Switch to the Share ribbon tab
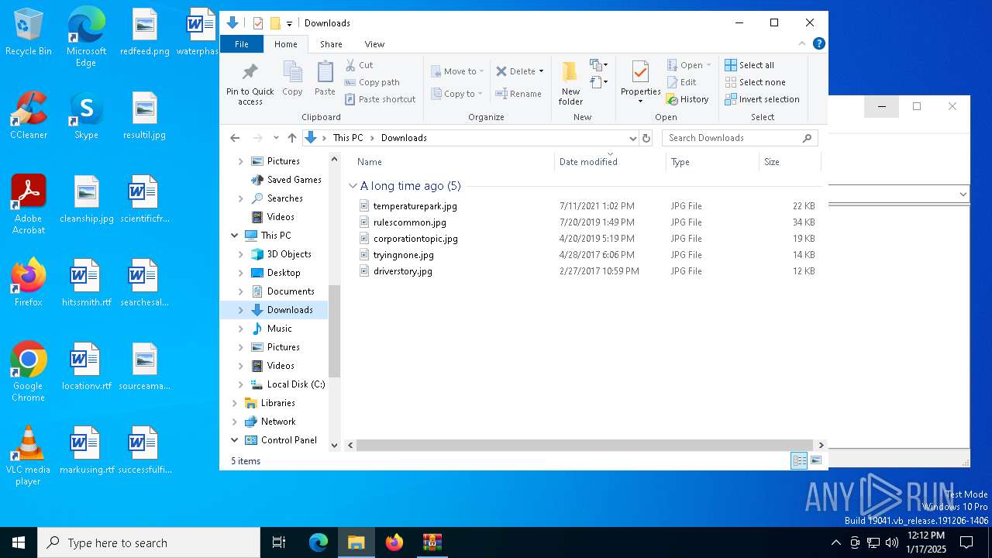 [331, 44]
